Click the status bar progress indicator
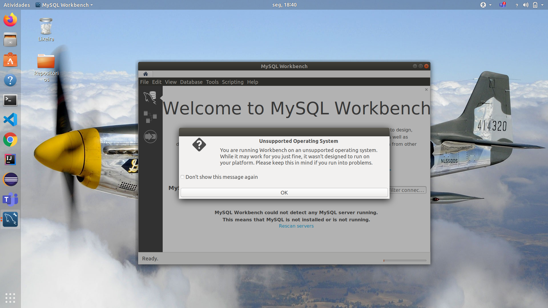The image size is (548, 308). pyautogui.click(x=405, y=260)
